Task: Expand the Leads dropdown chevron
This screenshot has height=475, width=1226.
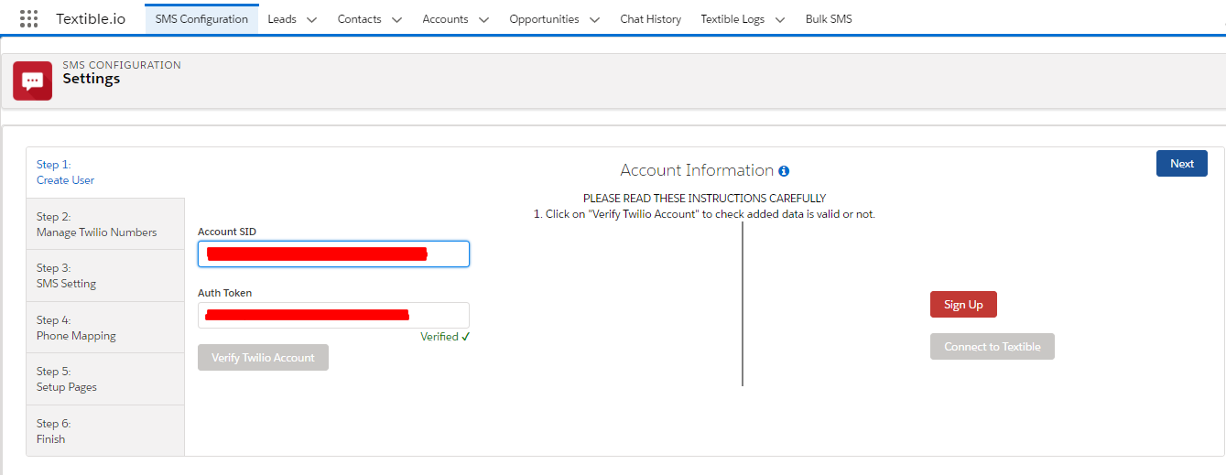Action: (x=311, y=19)
